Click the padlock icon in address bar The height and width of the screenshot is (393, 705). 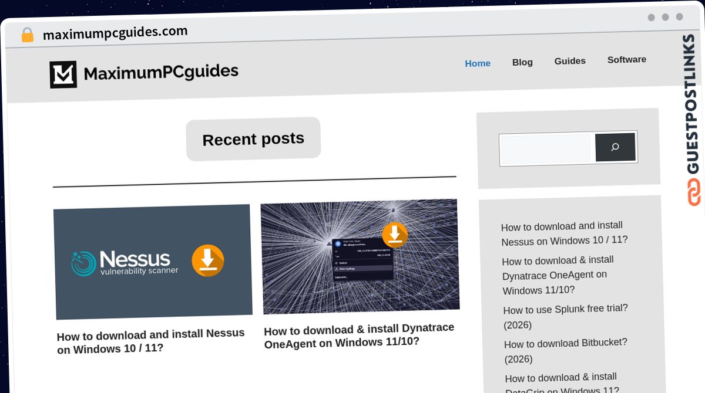tap(28, 35)
